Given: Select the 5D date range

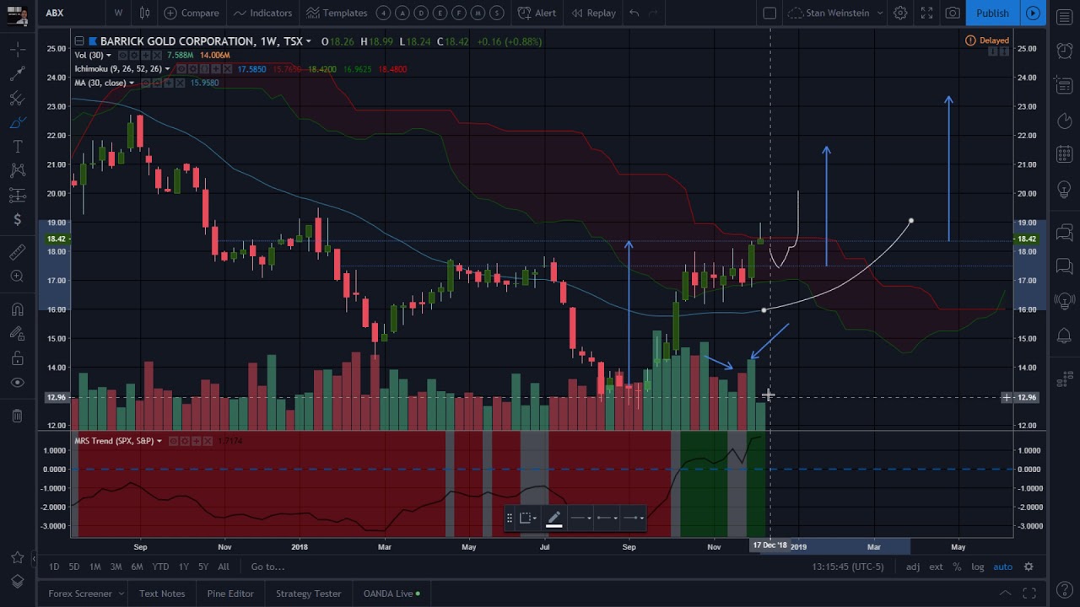Looking at the screenshot, I should pos(74,567).
